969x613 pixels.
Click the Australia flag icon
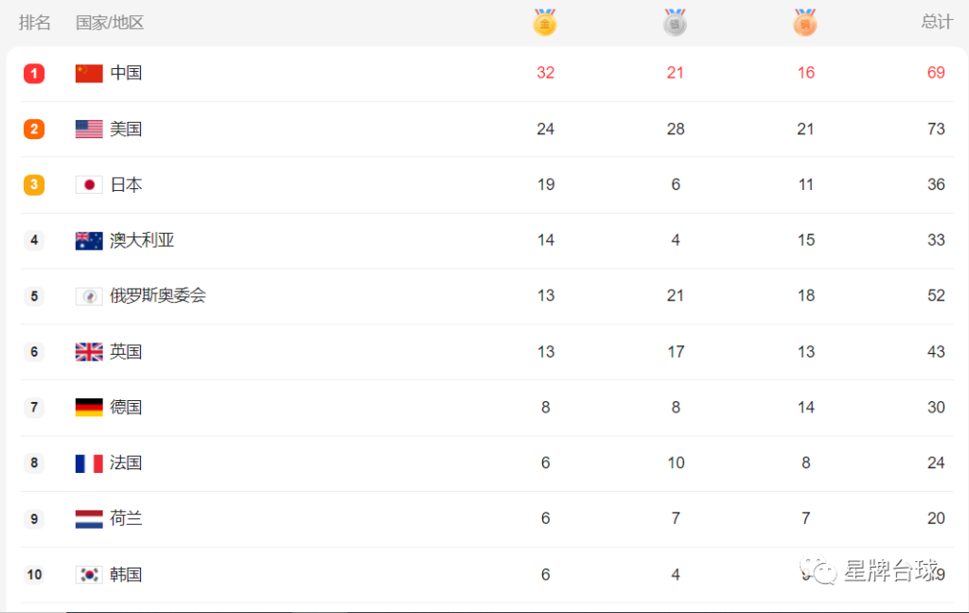[89, 240]
